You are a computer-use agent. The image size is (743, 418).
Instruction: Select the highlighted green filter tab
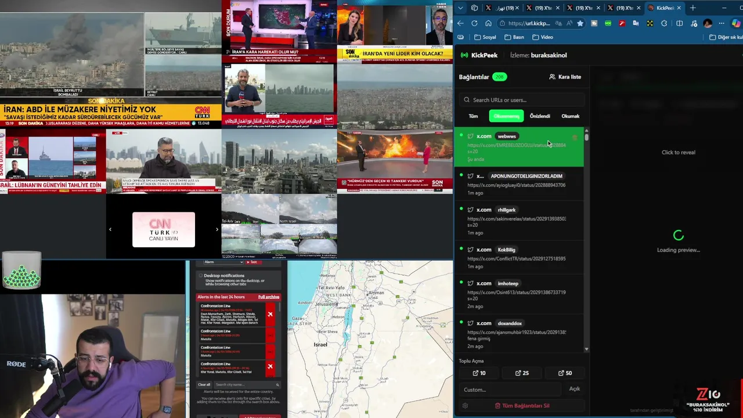click(506, 116)
